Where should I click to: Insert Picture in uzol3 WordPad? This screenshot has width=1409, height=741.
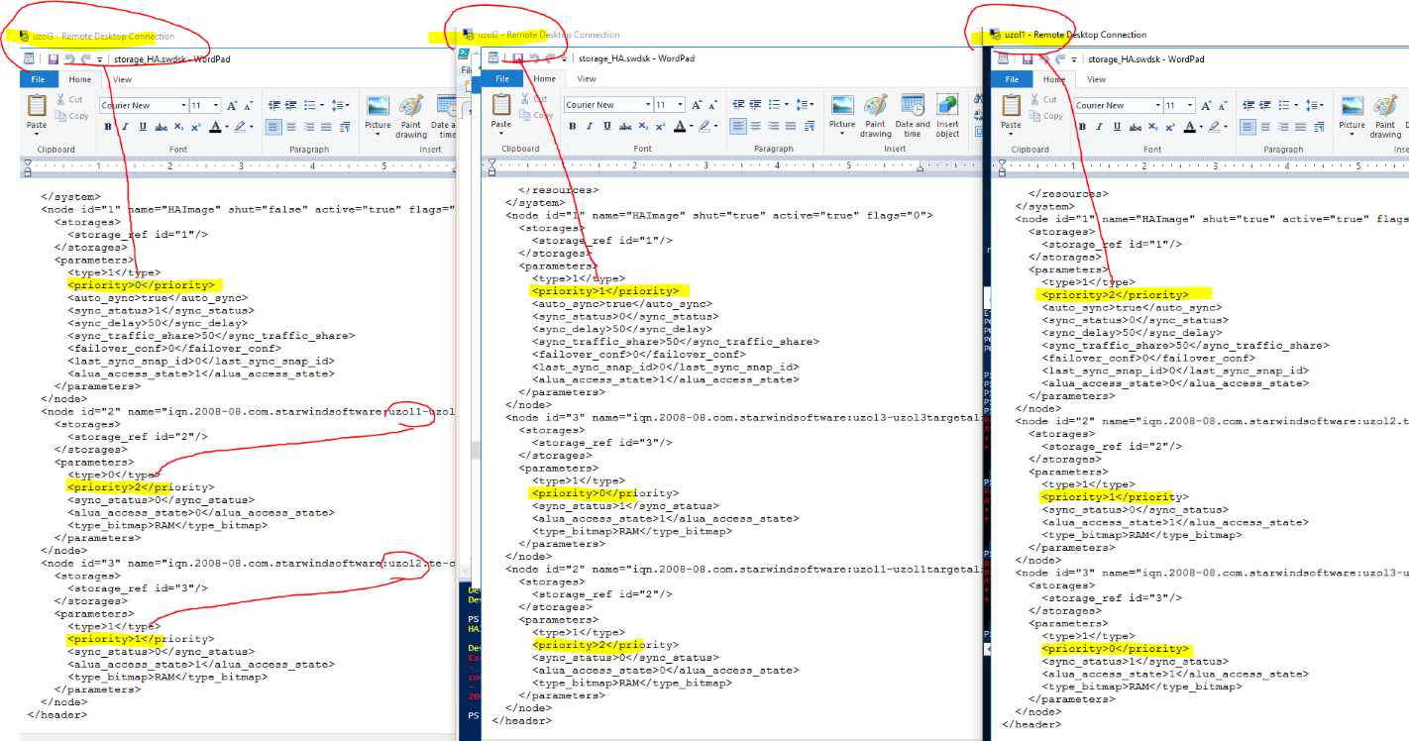[x=378, y=116]
